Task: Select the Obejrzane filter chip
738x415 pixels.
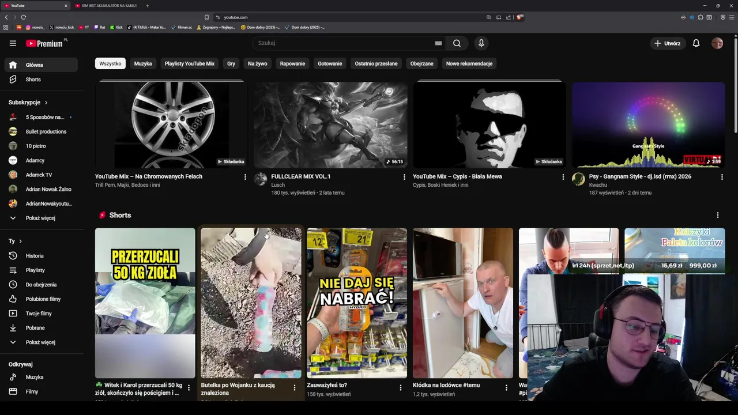Action: (x=421, y=64)
